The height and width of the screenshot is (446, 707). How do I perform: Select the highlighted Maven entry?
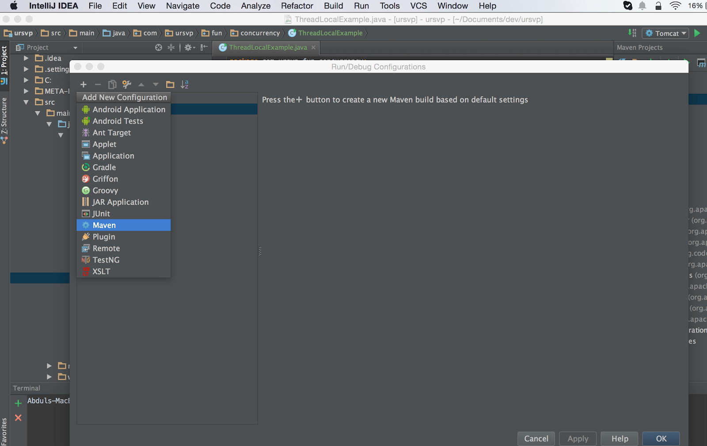click(x=124, y=225)
